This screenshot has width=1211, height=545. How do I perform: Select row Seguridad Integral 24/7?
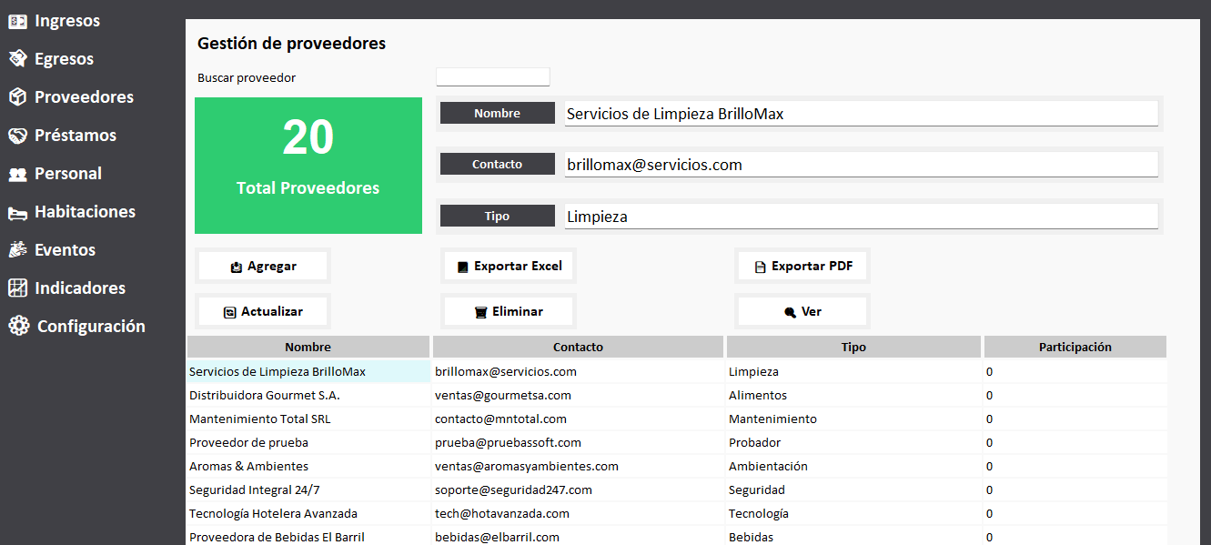click(x=677, y=489)
